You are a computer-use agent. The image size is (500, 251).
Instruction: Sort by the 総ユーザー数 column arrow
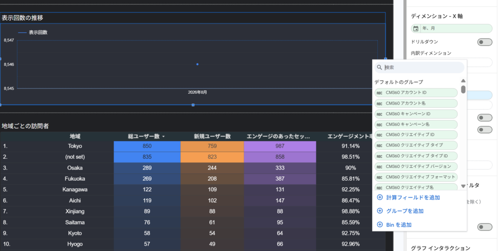(164, 137)
